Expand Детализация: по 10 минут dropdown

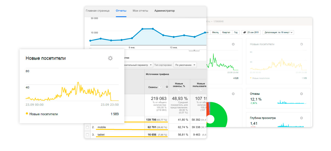pos(278,32)
